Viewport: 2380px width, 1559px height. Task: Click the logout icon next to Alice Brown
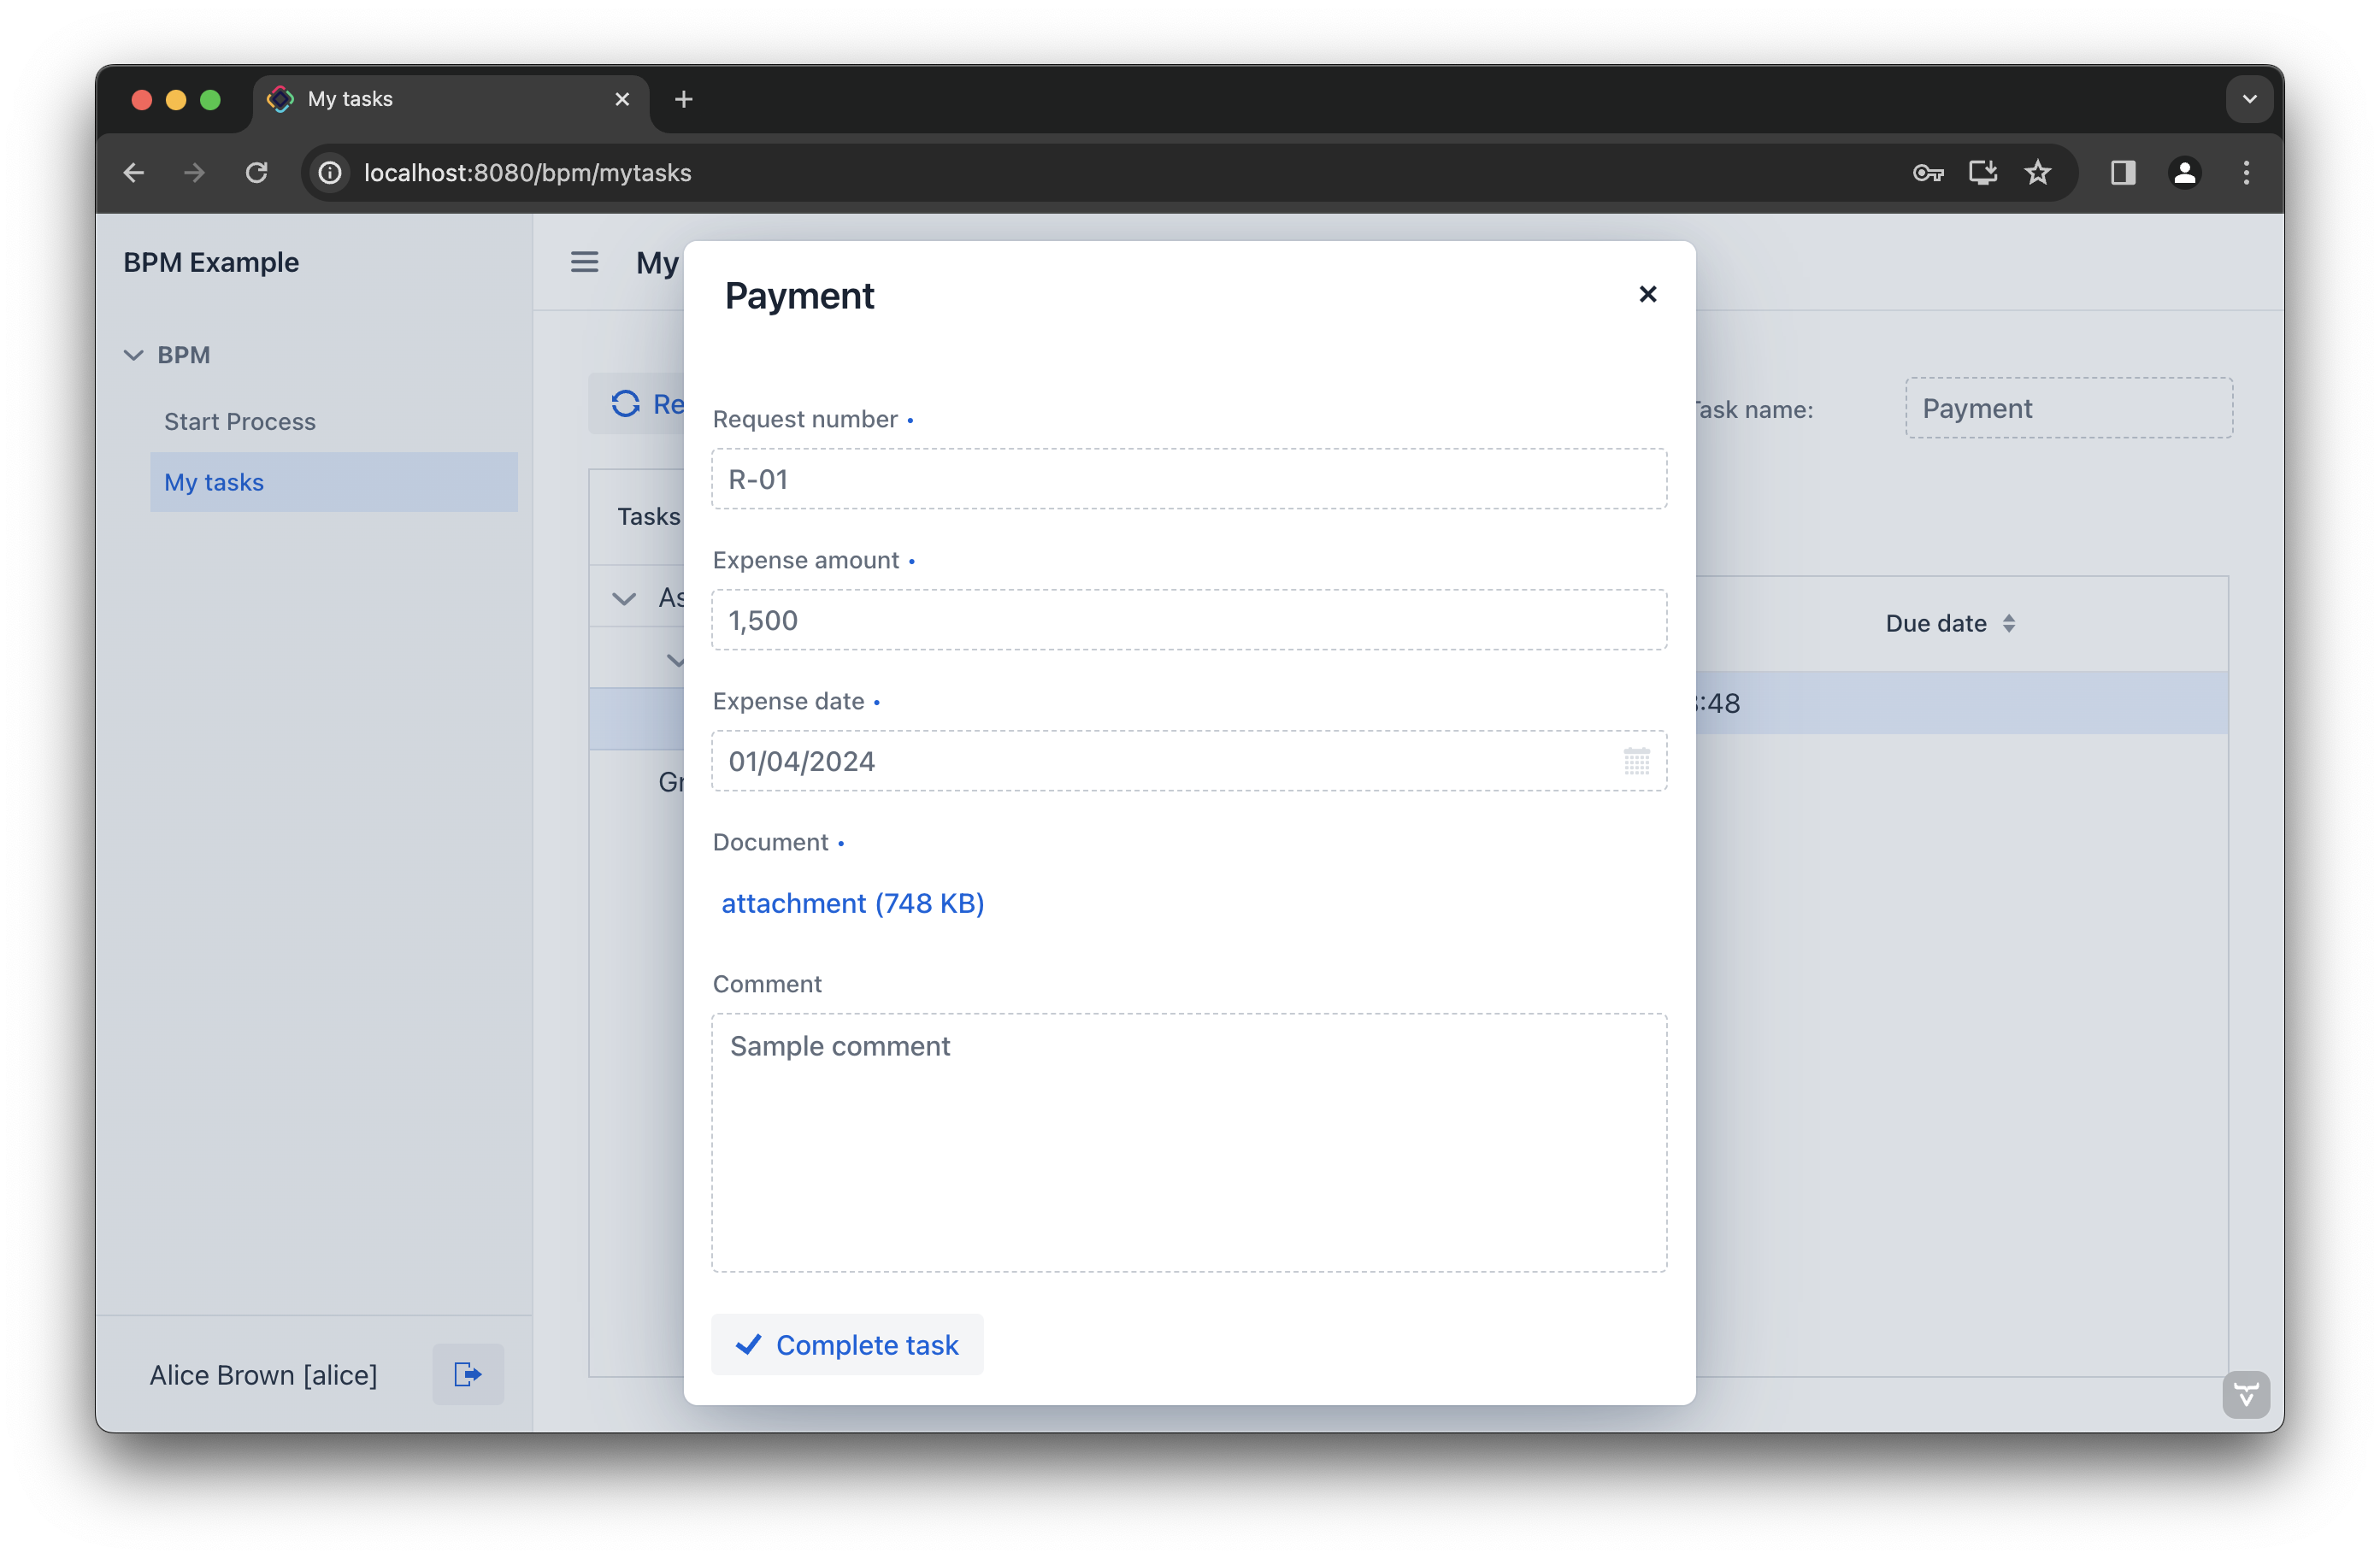(x=467, y=1374)
